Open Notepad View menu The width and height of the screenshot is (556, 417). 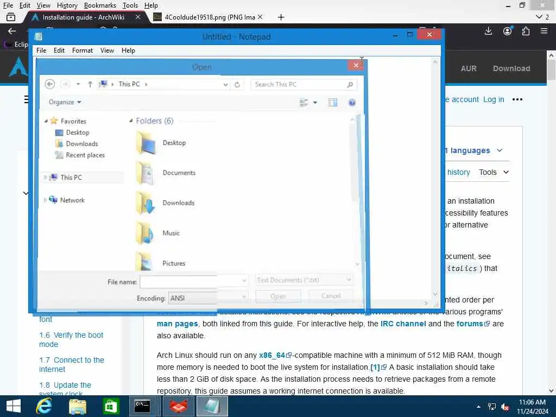coord(107,50)
